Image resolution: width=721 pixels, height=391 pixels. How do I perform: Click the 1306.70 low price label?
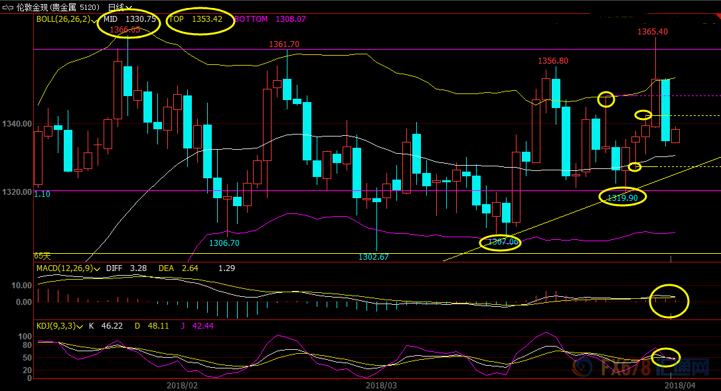[x=224, y=243]
